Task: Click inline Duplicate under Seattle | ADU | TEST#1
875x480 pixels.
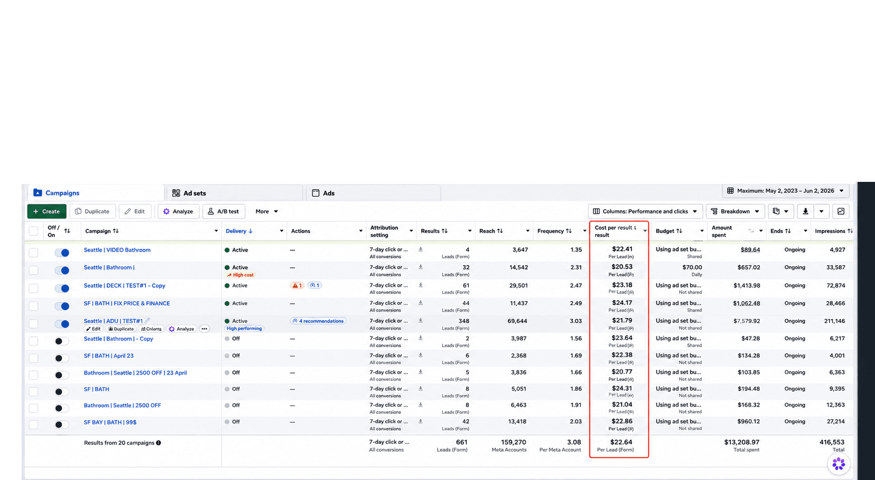Action: [x=121, y=329]
